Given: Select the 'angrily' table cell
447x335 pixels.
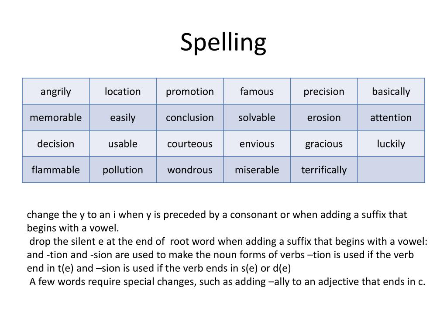Looking at the screenshot, I should click(56, 91).
